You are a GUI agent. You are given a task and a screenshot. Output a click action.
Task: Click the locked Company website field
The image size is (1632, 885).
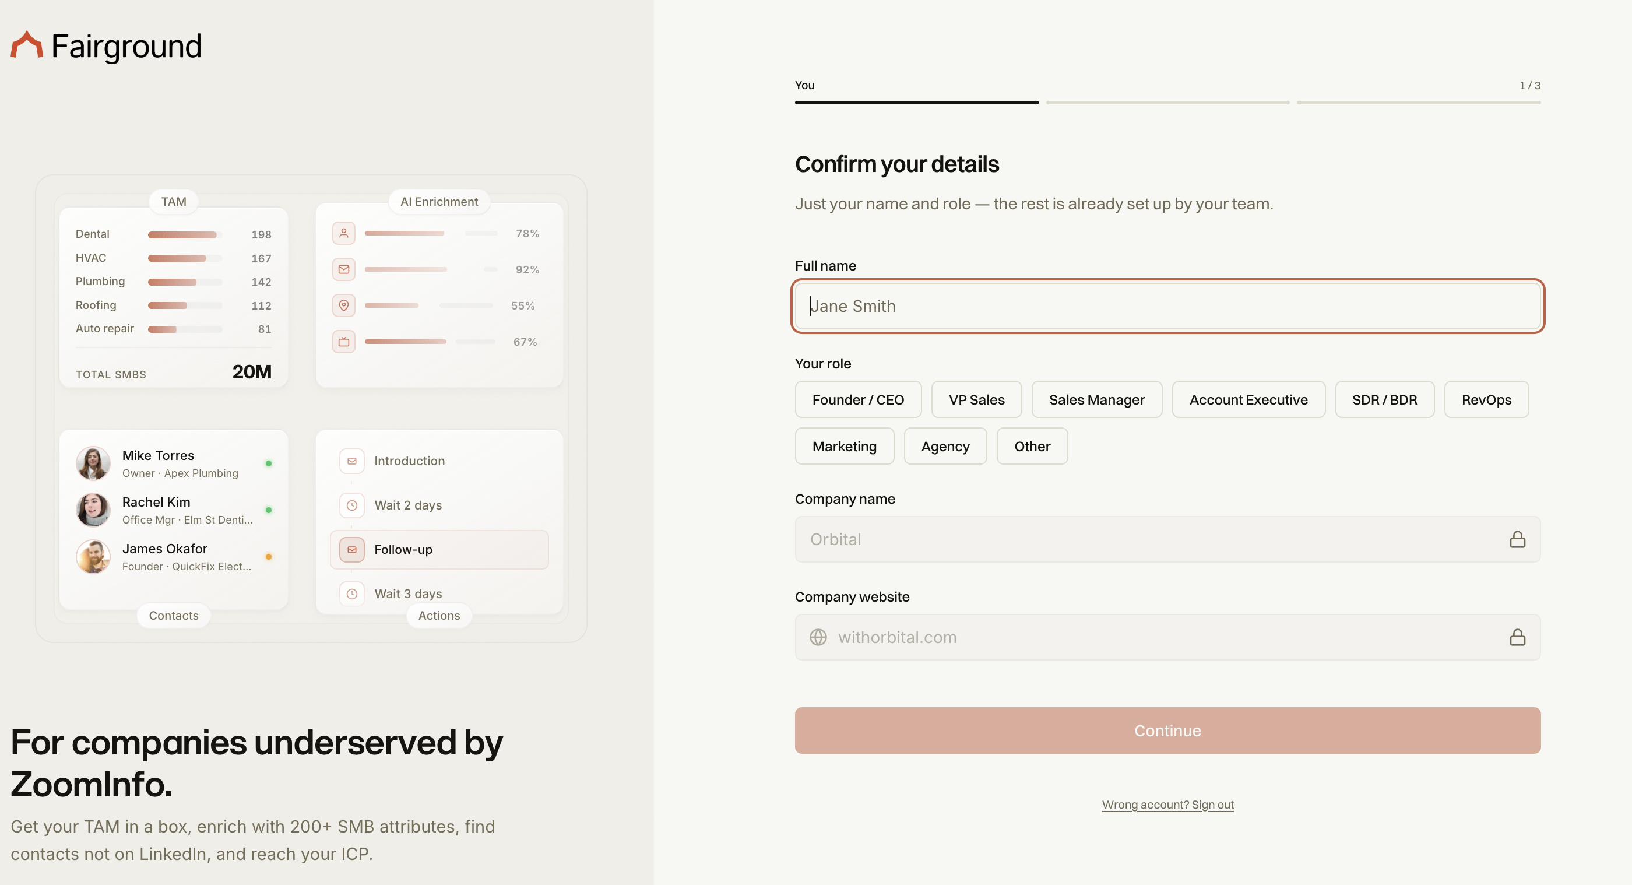(1167, 637)
